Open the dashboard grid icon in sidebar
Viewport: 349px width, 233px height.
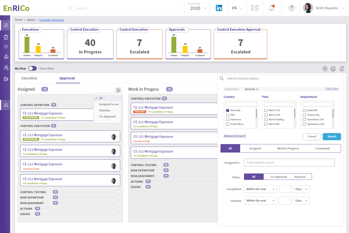[x=6, y=25]
